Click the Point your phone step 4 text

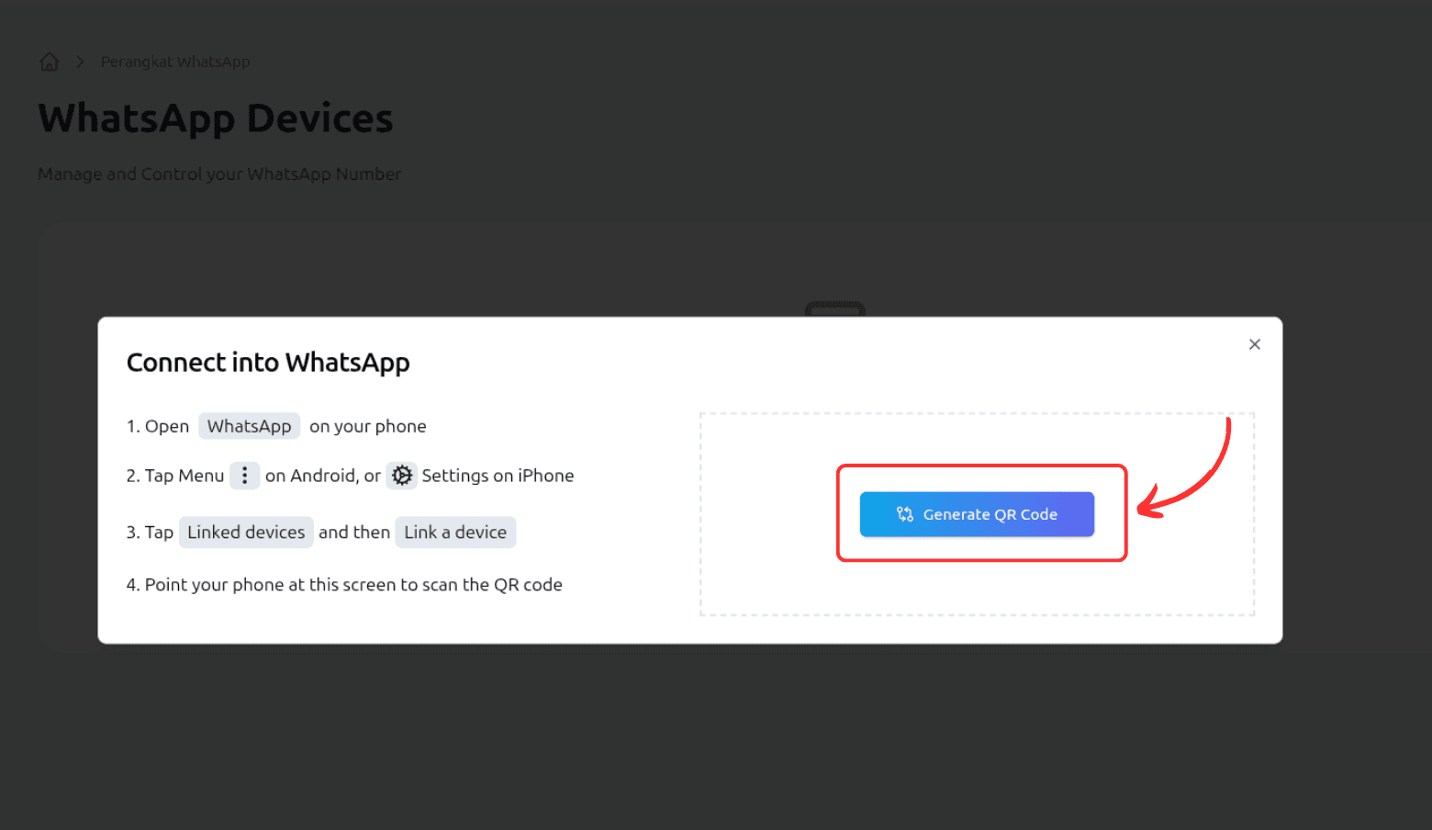(x=352, y=585)
